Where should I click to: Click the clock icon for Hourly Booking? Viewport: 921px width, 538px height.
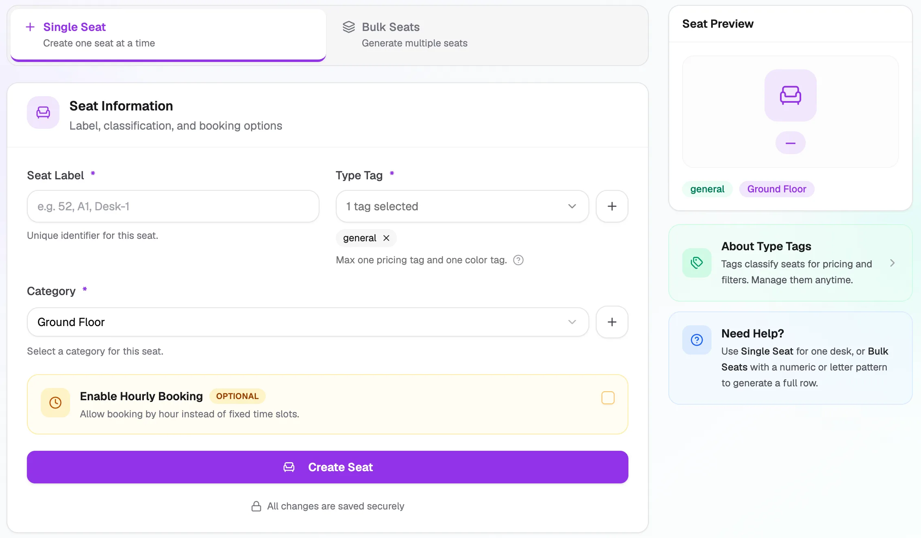click(x=55, y=403)
